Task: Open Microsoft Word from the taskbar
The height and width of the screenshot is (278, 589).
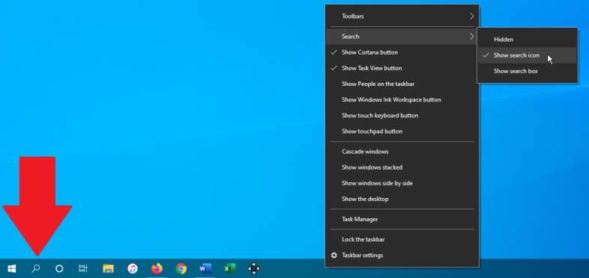Action: point(205,268)
